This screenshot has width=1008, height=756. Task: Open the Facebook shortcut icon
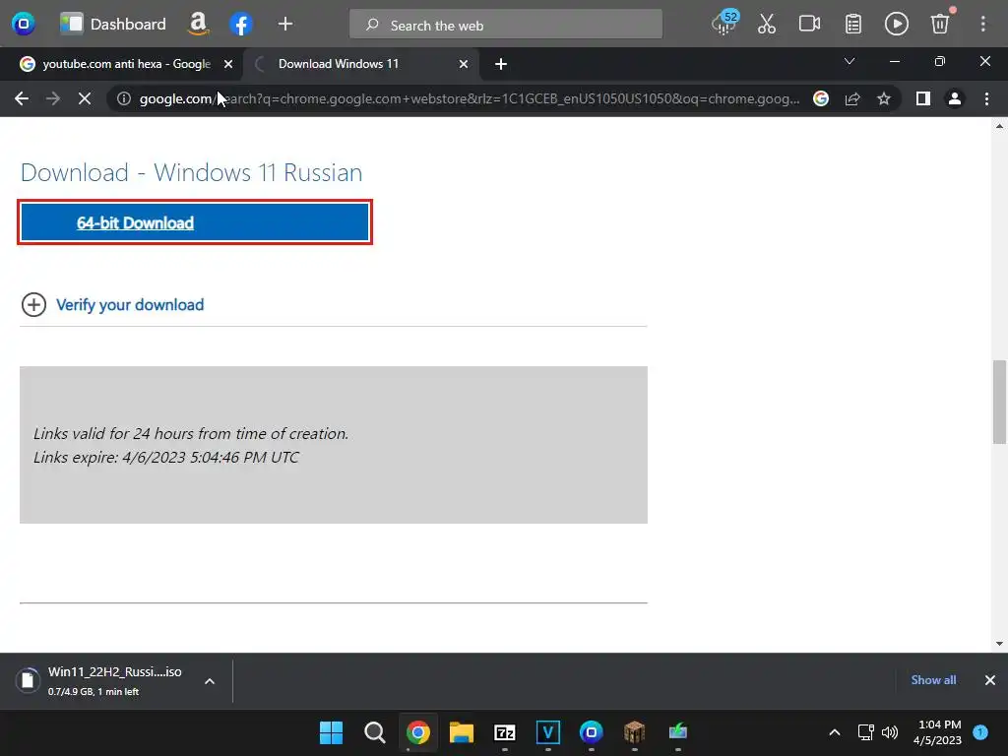[240, 25]
